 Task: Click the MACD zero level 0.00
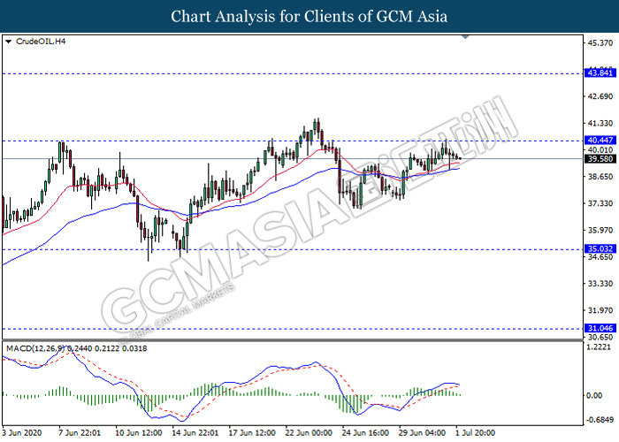pos(594,395)
